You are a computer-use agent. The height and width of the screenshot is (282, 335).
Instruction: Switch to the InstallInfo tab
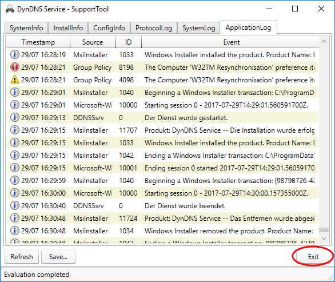68,28
